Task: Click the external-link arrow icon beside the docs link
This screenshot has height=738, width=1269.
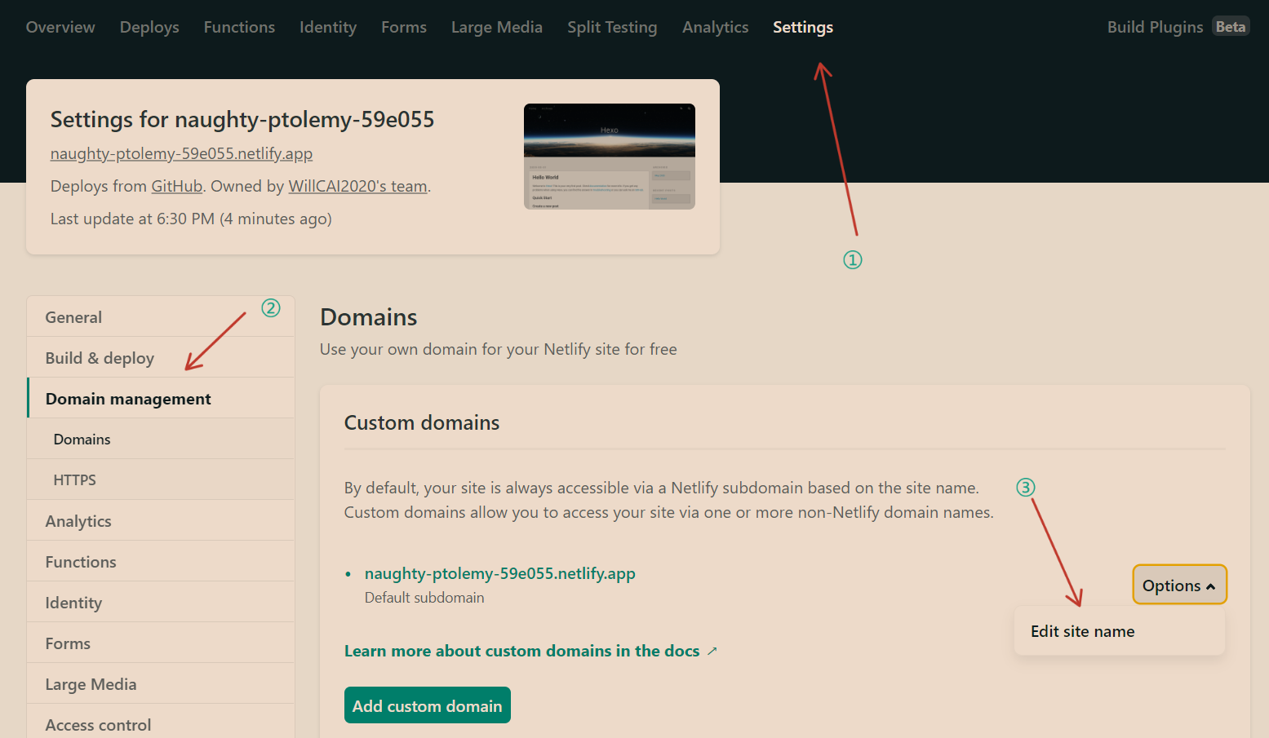Action: 712,651
